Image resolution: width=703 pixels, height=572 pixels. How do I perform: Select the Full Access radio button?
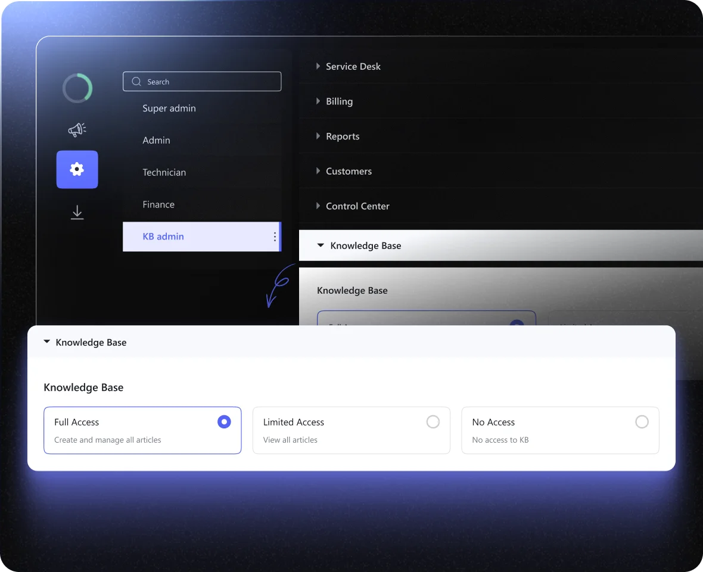(x=224, y=422)
